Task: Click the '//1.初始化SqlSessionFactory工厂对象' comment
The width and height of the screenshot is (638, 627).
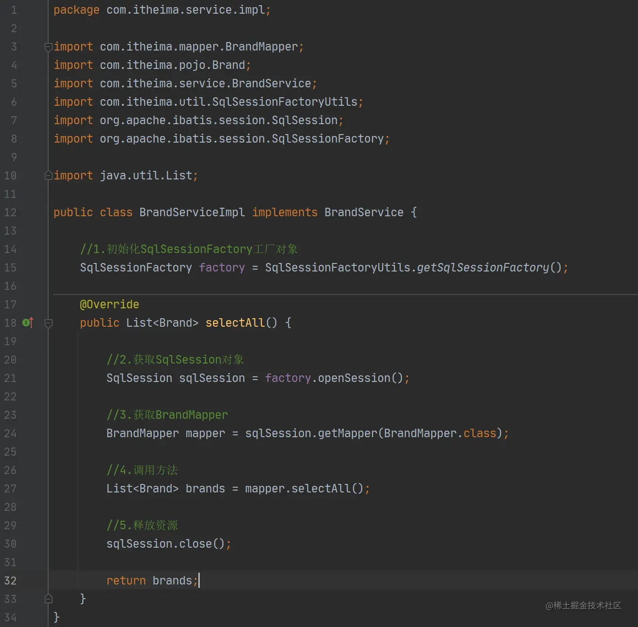Action: (189, 249)
